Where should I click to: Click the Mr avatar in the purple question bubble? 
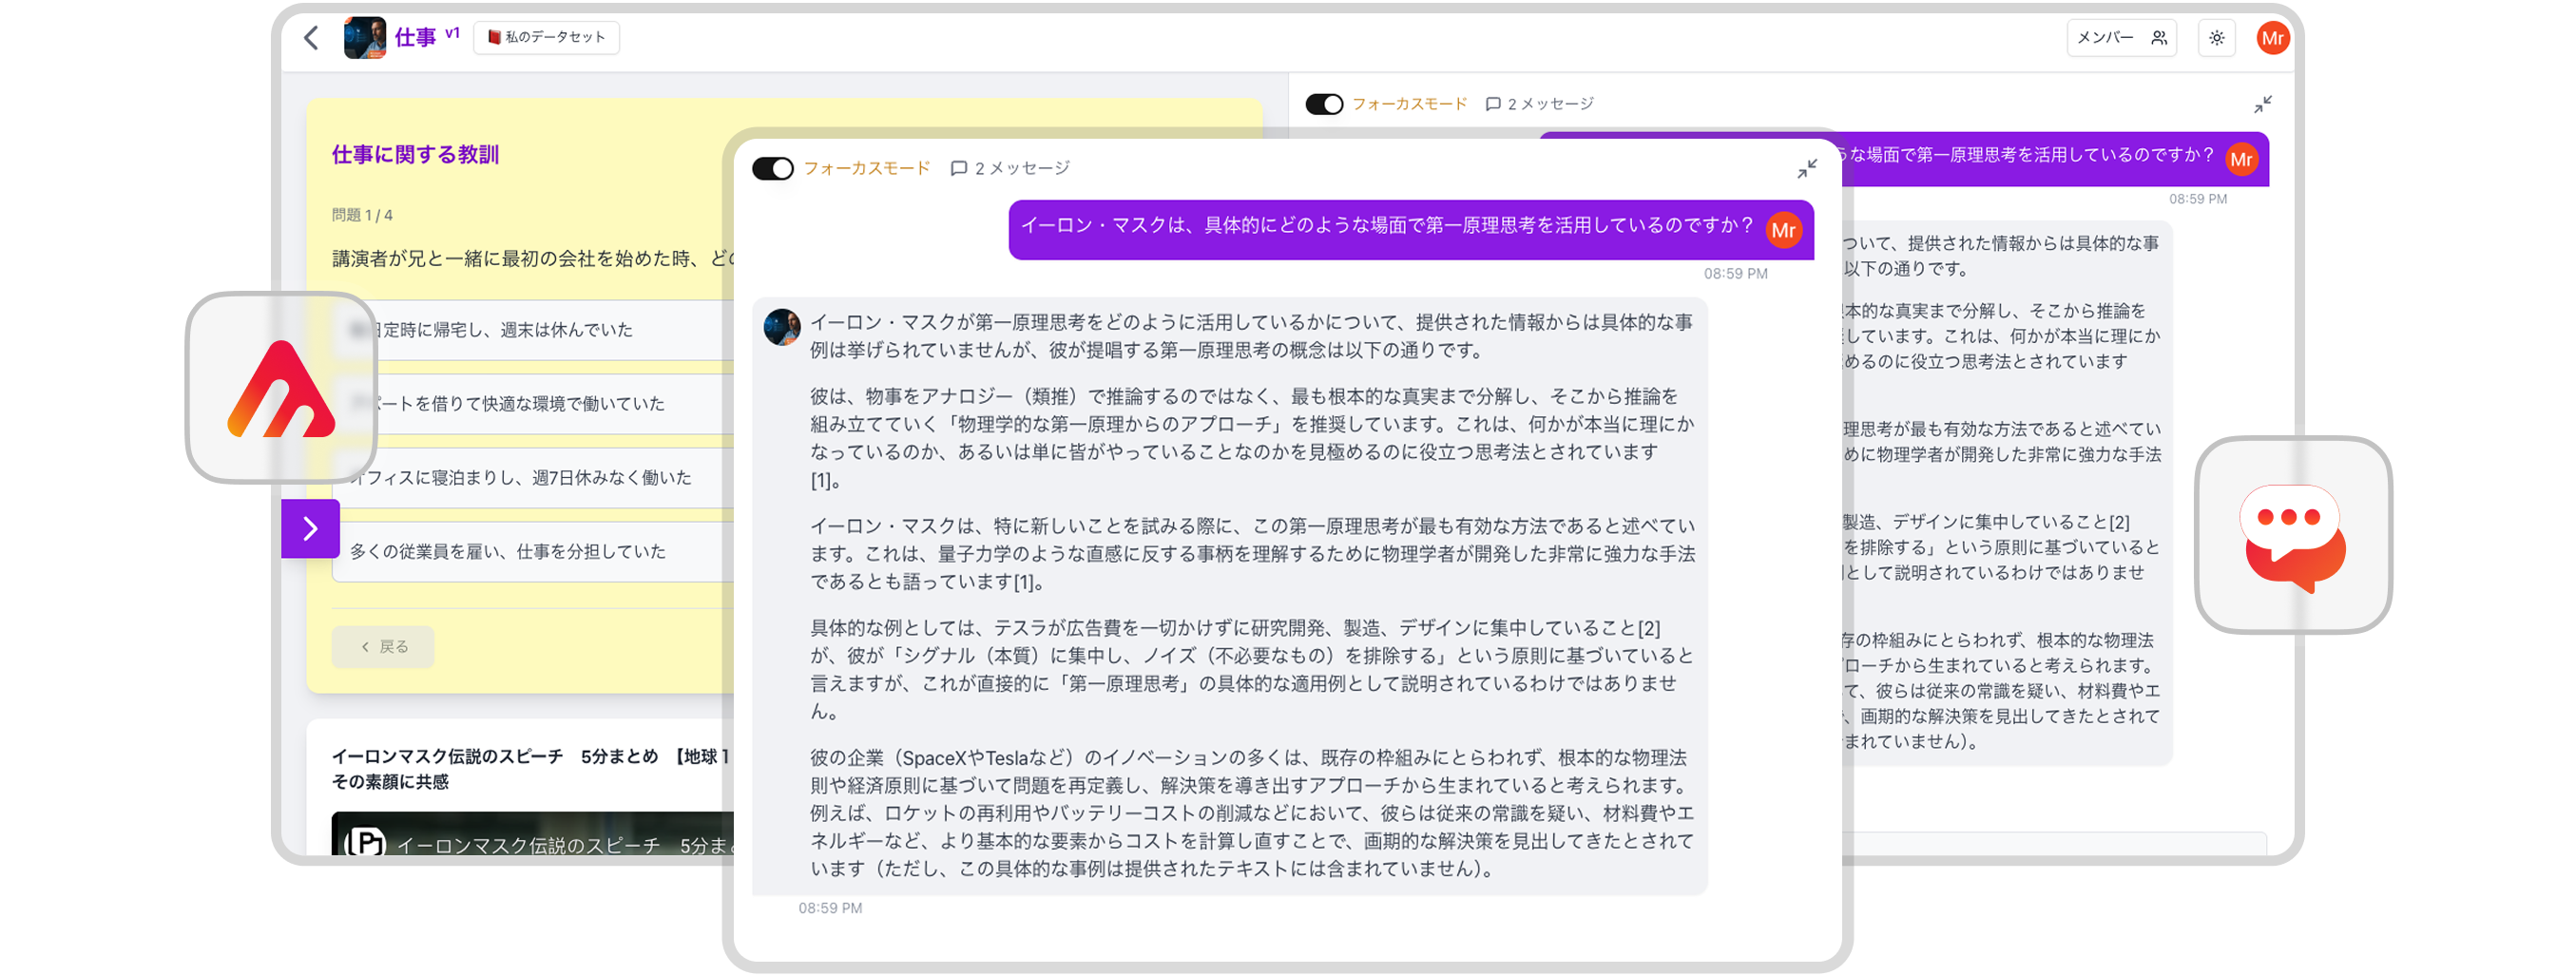pos(1783,231)
